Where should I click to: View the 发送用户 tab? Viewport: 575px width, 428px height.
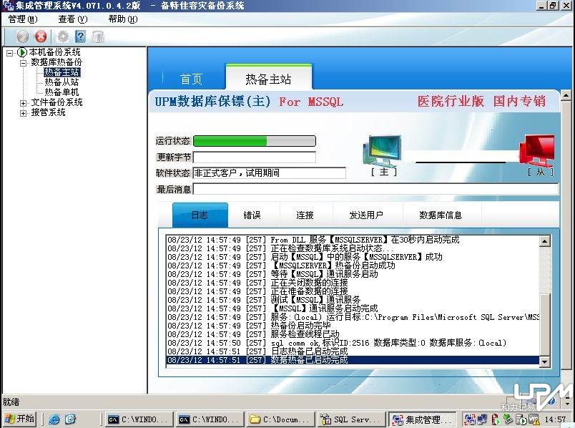[366, 215]
